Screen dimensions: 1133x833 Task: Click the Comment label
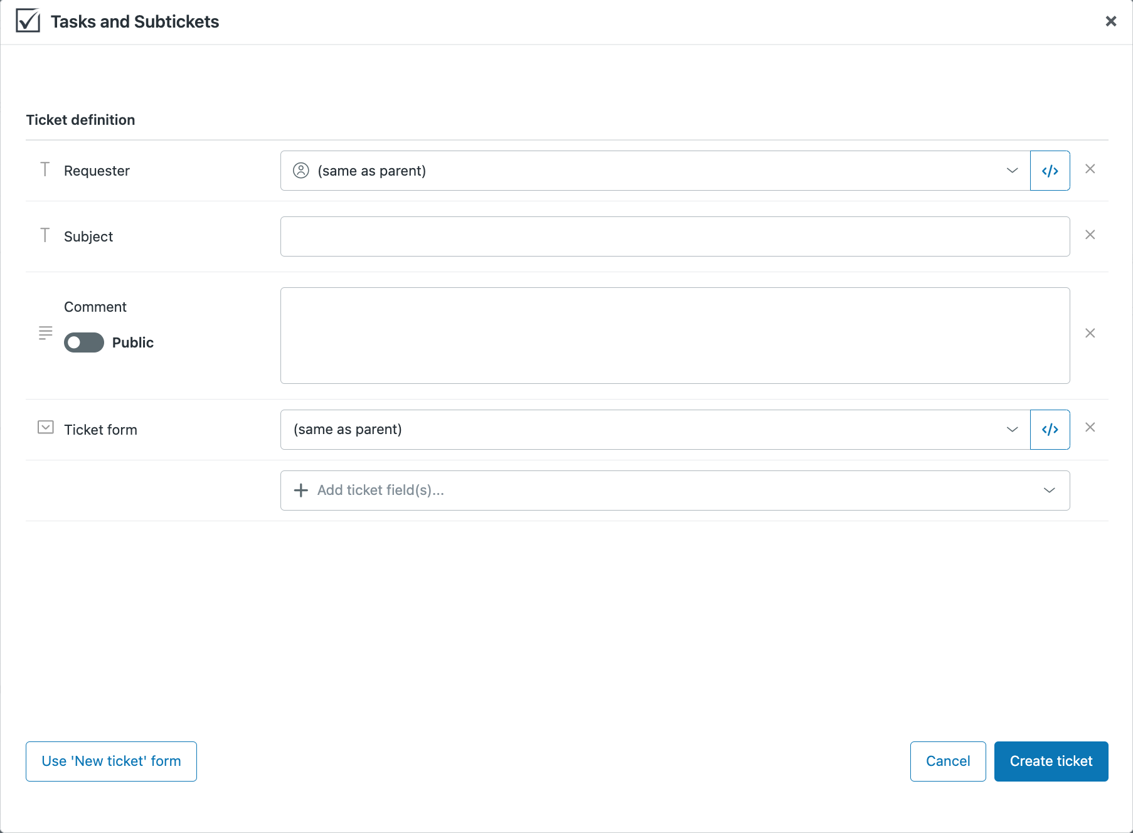tap(95, 307)
